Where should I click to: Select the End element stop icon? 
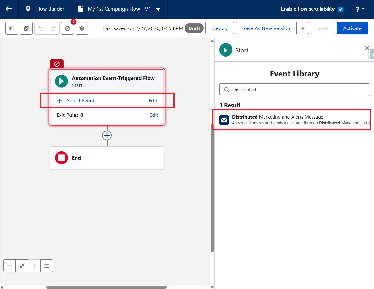(x=61, y=158)
